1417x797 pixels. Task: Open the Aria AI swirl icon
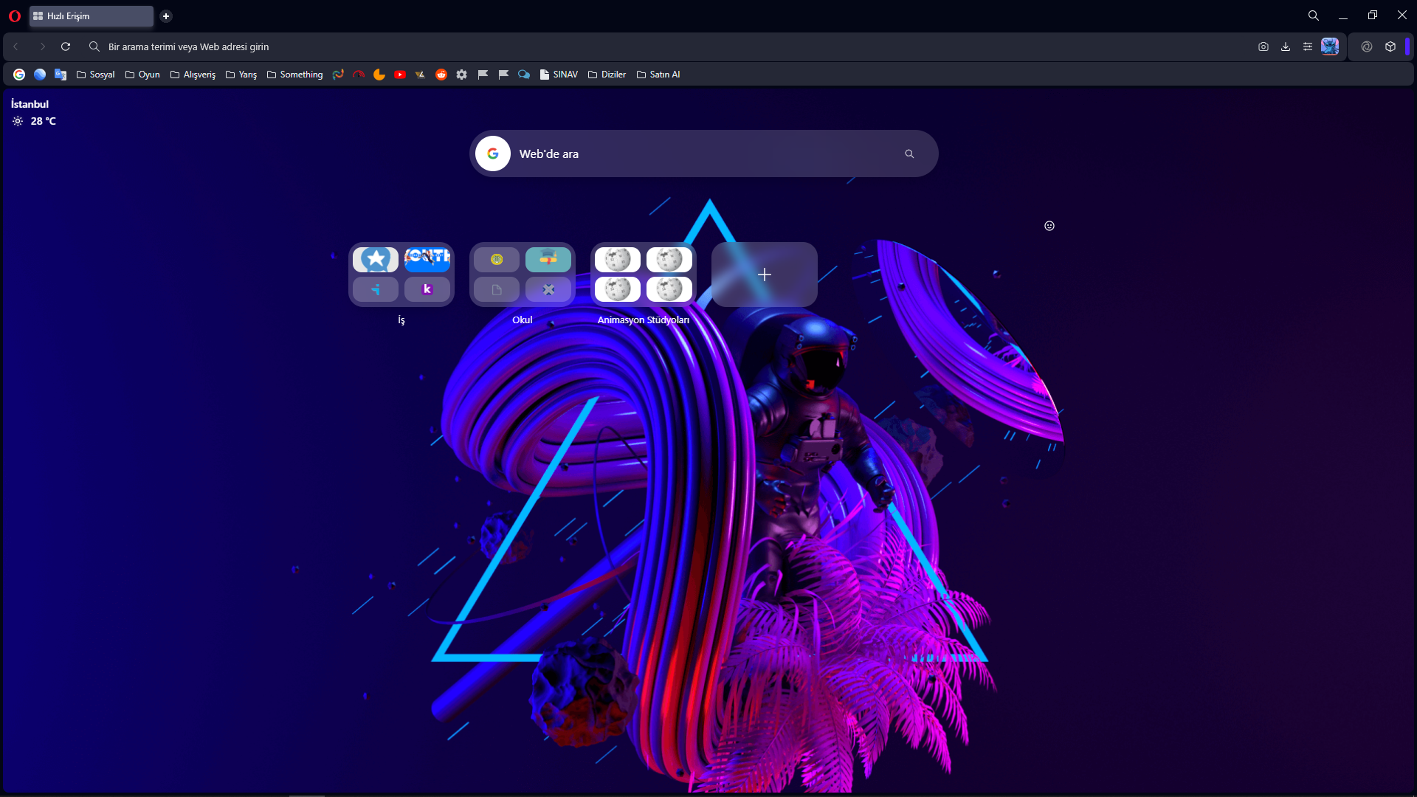coord(1367,46)
